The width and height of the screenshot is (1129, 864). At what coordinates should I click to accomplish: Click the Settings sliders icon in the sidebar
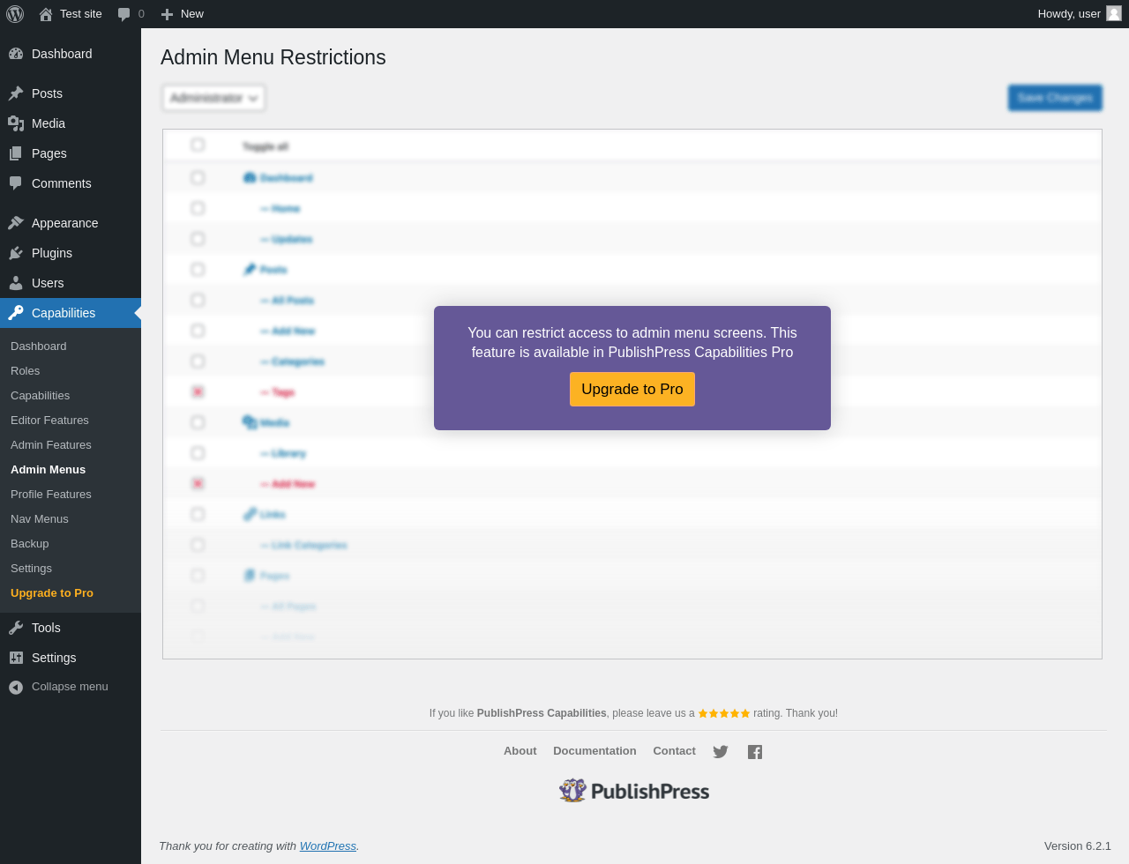coord(16,658)
